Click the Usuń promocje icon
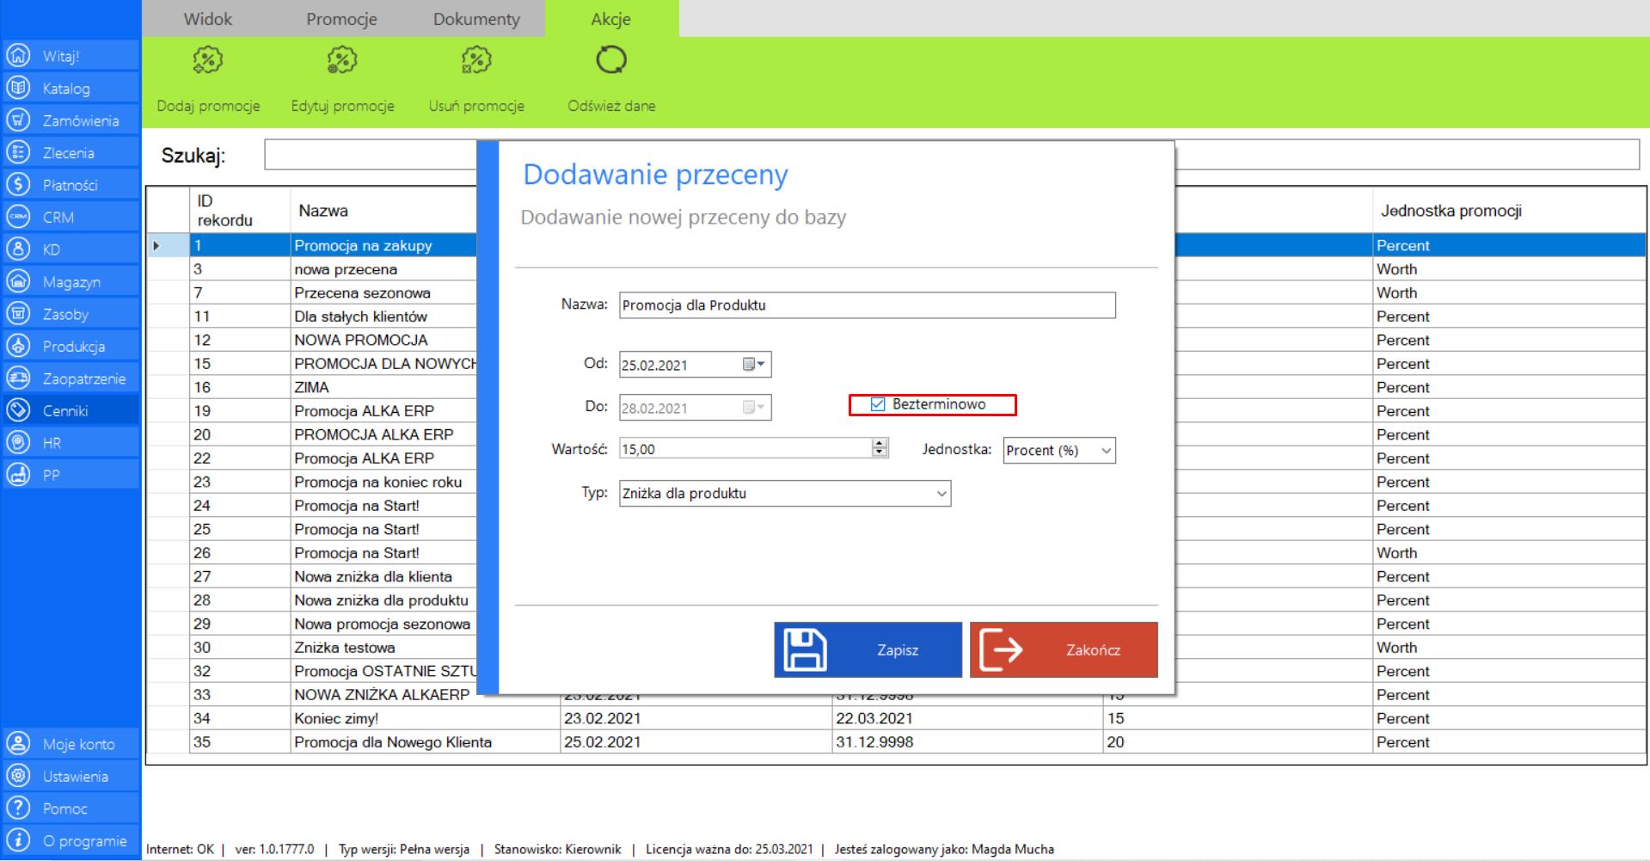Image resolution: width=1650 pixels, height=861 pixels. coord(476,60)
